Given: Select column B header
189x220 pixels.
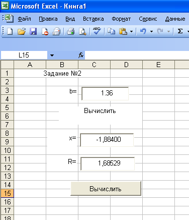Looking at the screenshot, I should 62,65.
